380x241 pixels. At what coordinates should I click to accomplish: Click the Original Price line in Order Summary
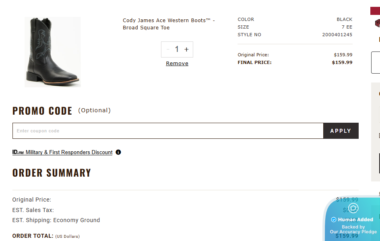point(31,199)
